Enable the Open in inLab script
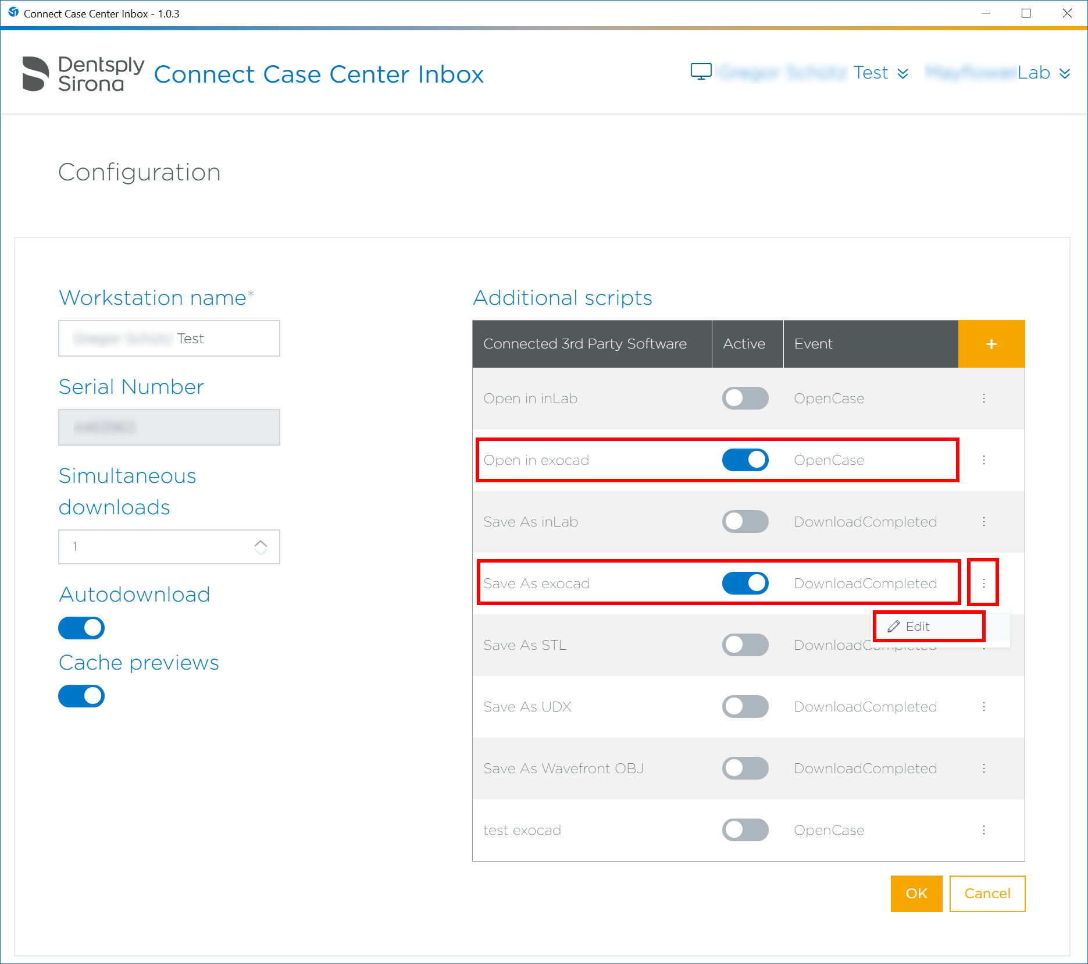Image resolution: width=1088 pixels, height=964 pixels. 745,399
